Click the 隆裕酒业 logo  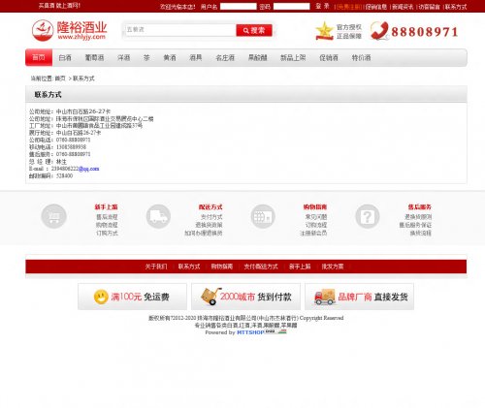pos(69,30)
